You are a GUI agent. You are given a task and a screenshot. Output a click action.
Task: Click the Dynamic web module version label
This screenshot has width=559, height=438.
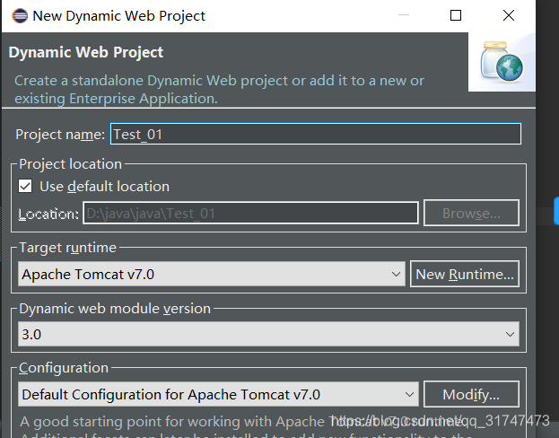115,309
